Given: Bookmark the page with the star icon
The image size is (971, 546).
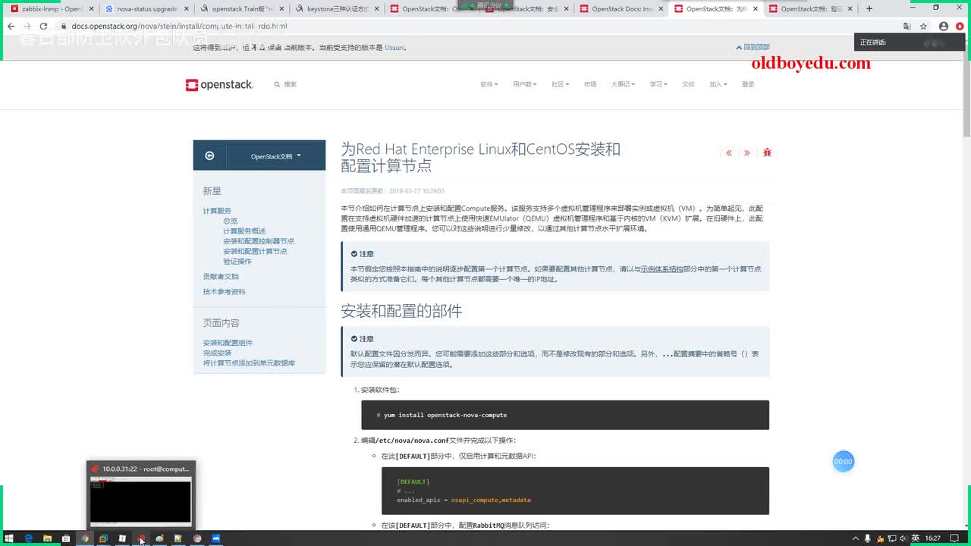Looking at the screenshot, I should click(923, 26).
